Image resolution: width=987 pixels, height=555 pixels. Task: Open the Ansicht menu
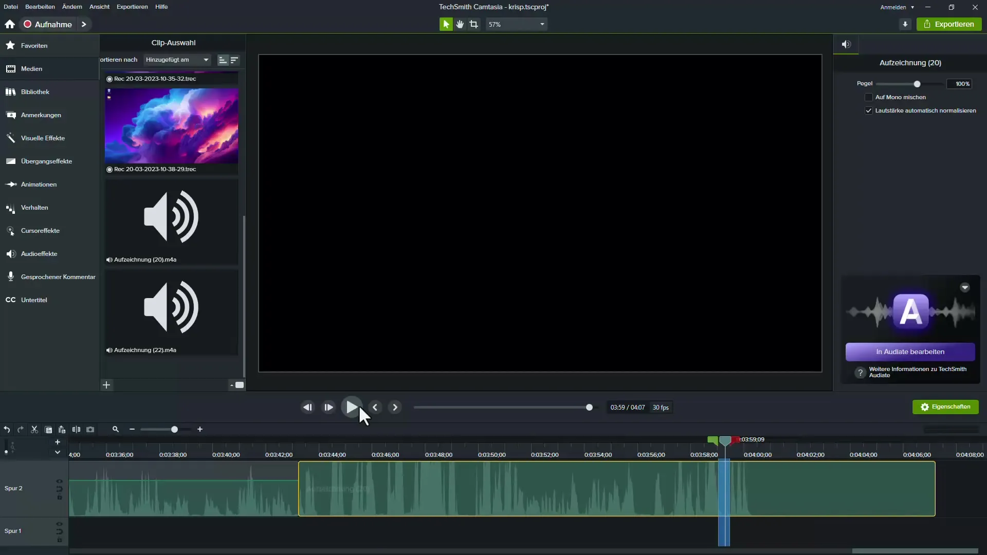coord(99,7)
